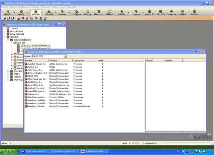Screen dimensions: 214x155
Task: Open Nastavení from the toolbar
Action: (99, 13)
